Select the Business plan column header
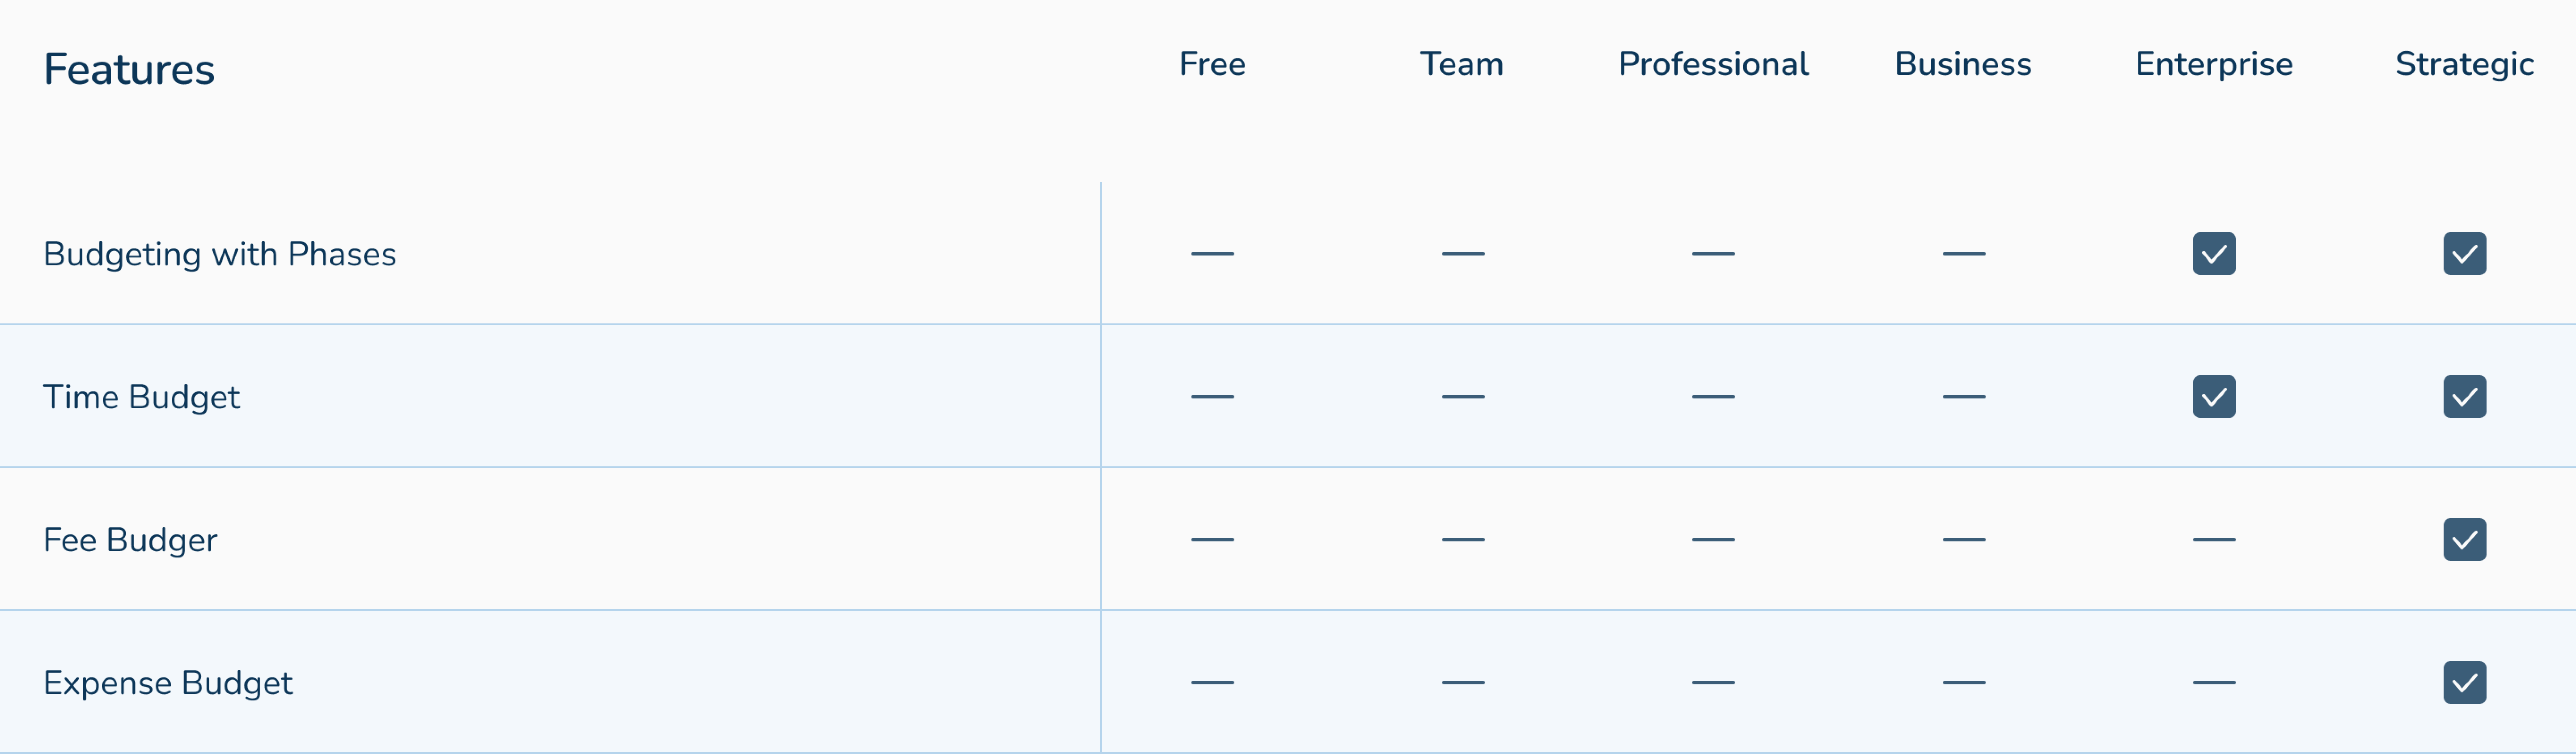2576x754 pixels. coord(1963,64)
